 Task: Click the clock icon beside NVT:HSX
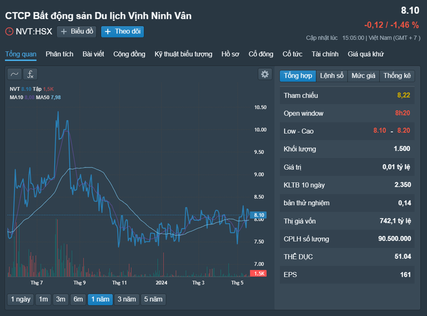click(x=9, y=32)
